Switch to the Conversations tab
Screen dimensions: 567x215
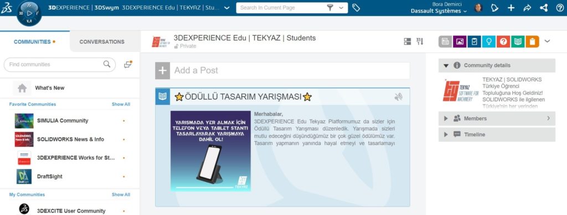(102, 42)
